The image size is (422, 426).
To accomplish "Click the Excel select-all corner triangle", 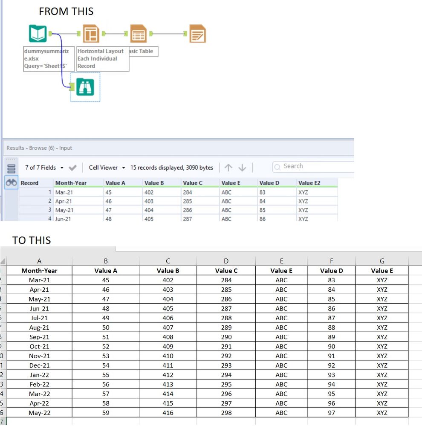I will pos(3,261).
